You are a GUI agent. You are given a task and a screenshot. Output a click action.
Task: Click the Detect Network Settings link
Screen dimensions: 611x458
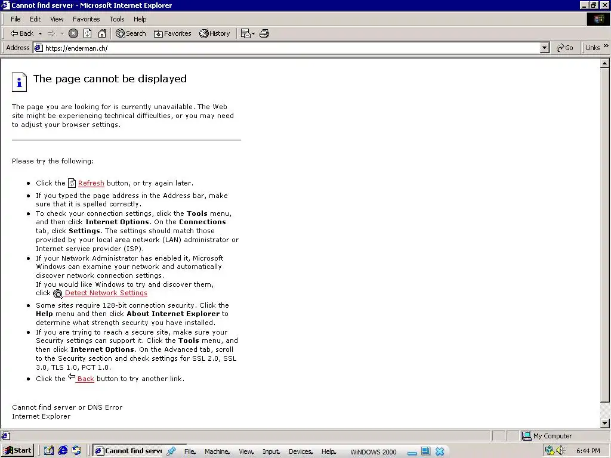(106, 293)
